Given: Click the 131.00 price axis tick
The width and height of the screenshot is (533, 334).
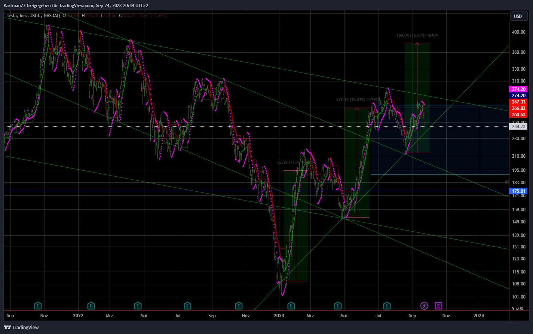Looking at the screenshot, I should pyautogui.click(x=519, y=247).
